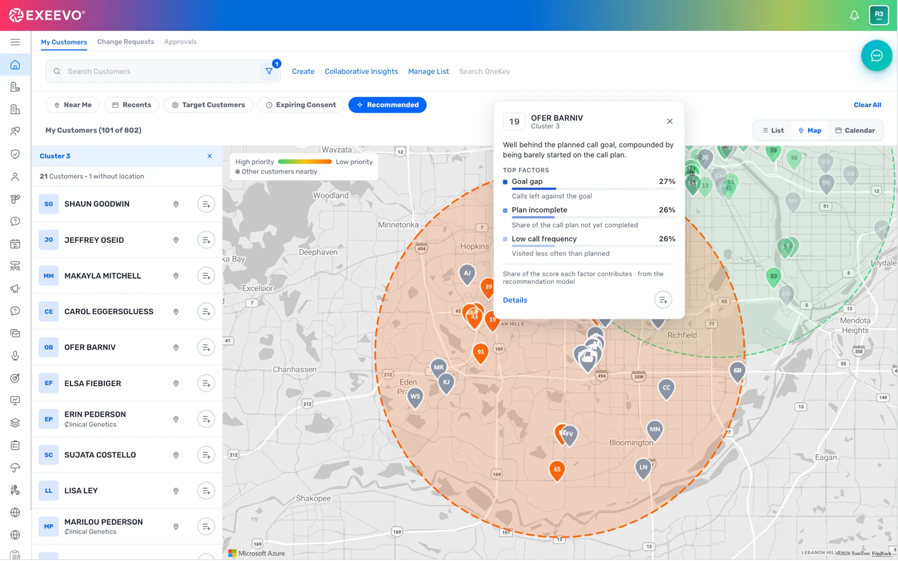The width and height of the screenshot is (898, 561).
Task: Open the My Customers tab
Action: (x=64, y=42)
